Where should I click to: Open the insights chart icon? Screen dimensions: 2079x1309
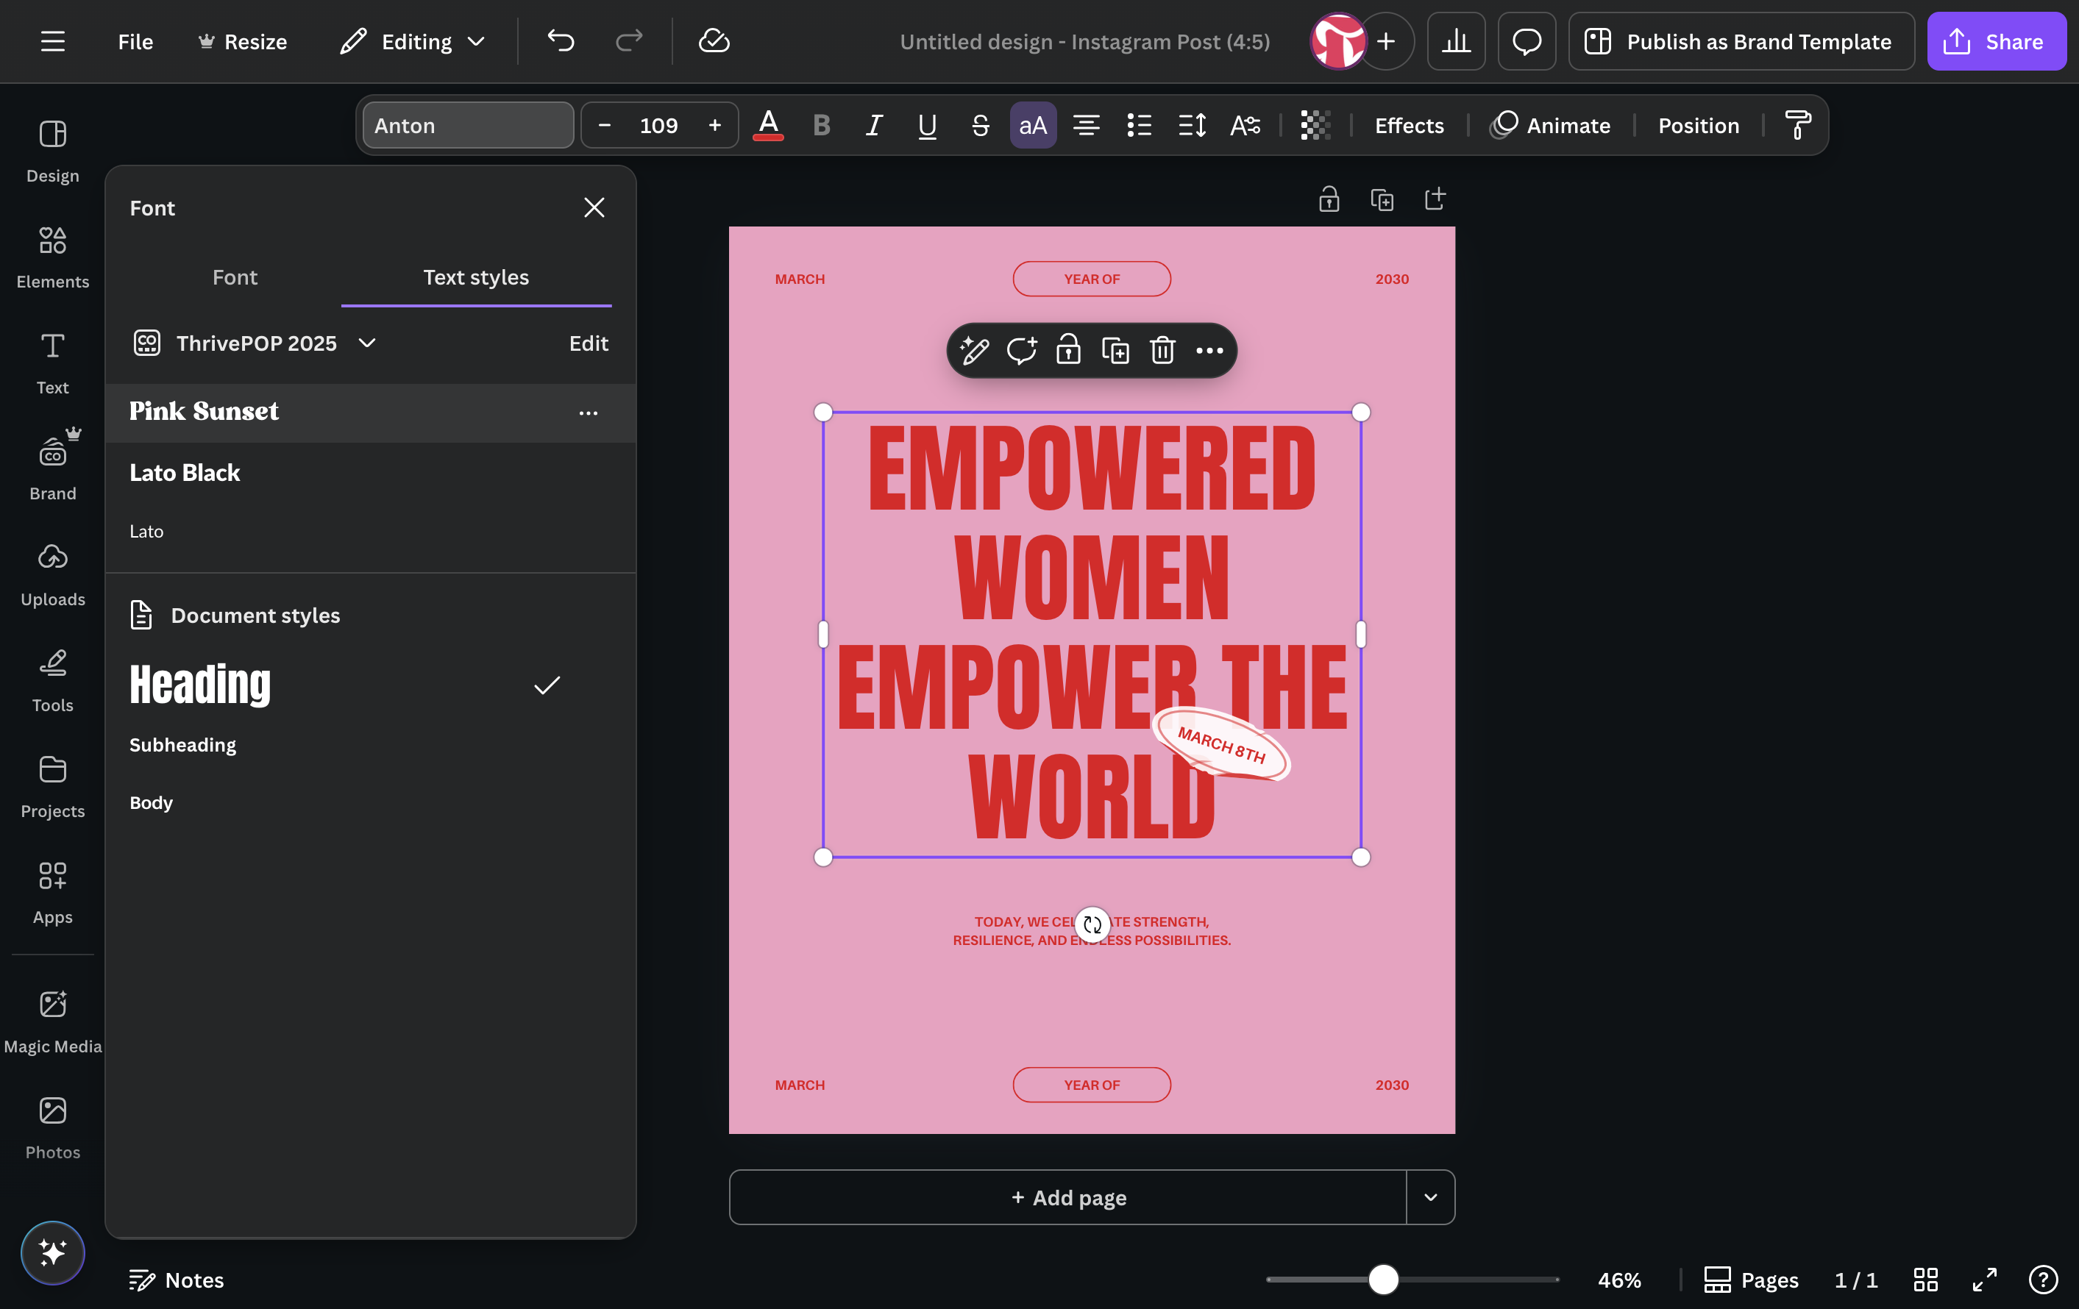(1456, 41)
